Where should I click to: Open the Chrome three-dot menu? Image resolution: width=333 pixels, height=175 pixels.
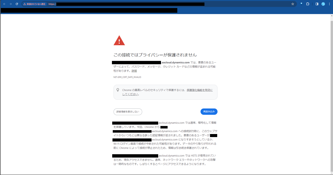pos(329,4)
